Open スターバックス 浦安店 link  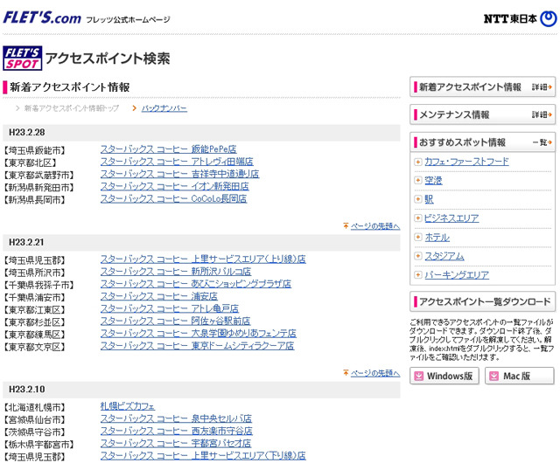pyautogui.click(x=159, y=296)
